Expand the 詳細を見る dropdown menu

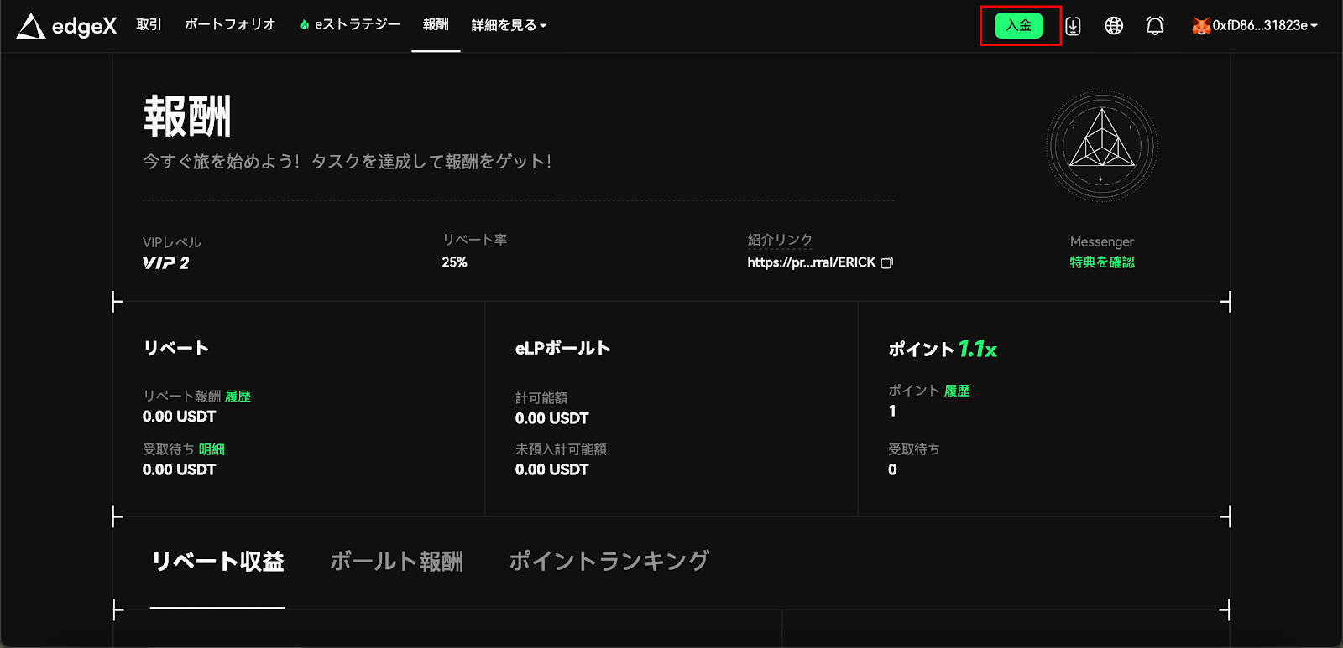(509, 25)
